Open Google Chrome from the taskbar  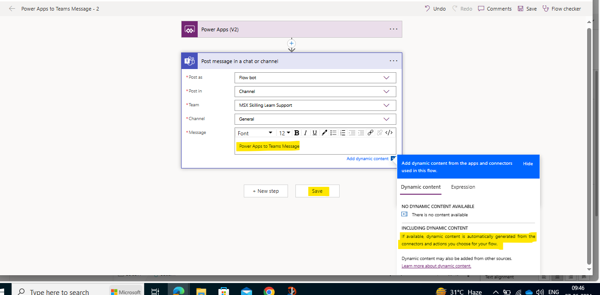pyautogui.click(x=269, y=291)
